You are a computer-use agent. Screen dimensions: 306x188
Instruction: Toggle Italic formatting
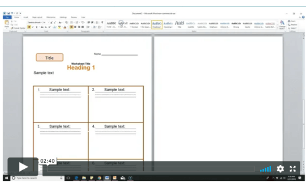(33, 27)
